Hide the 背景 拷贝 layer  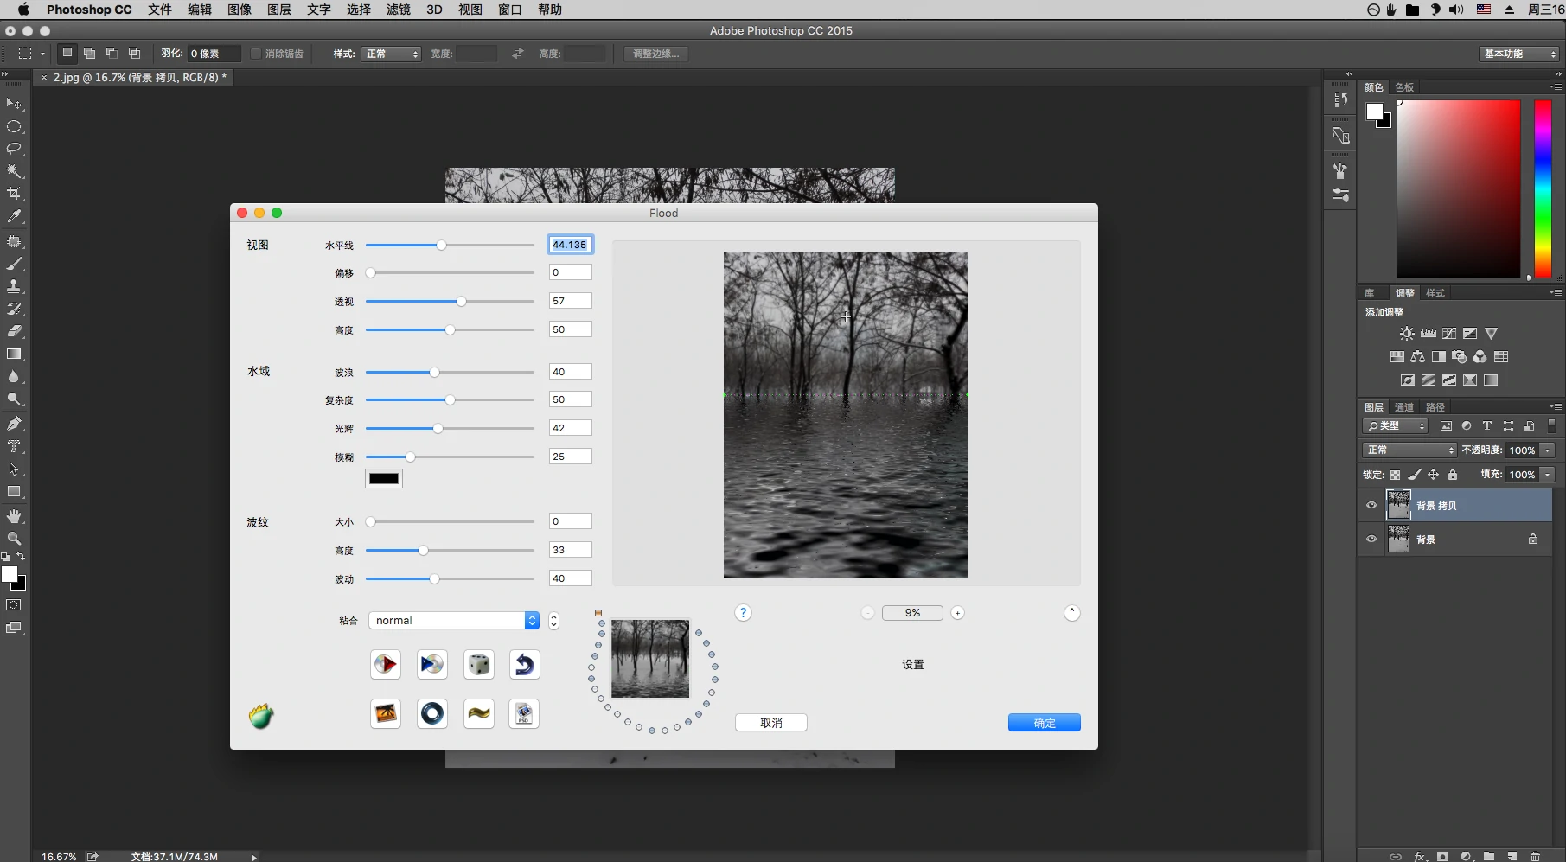click(x=1371, y=506)
